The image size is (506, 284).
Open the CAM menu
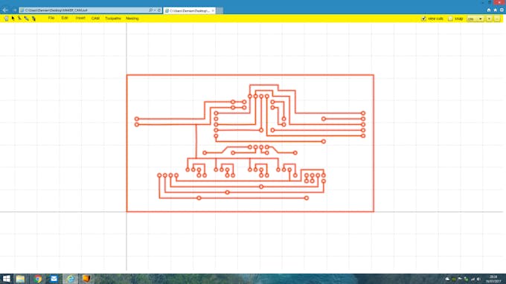95,19
